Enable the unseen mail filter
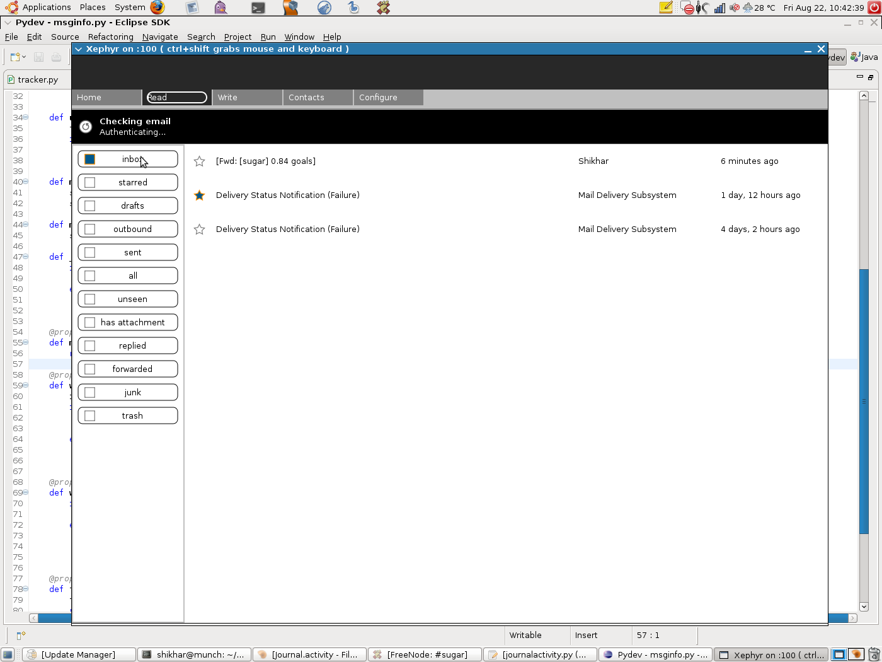Image resolution: width=882 pixels, height=662 pixels. pos(90,299)
